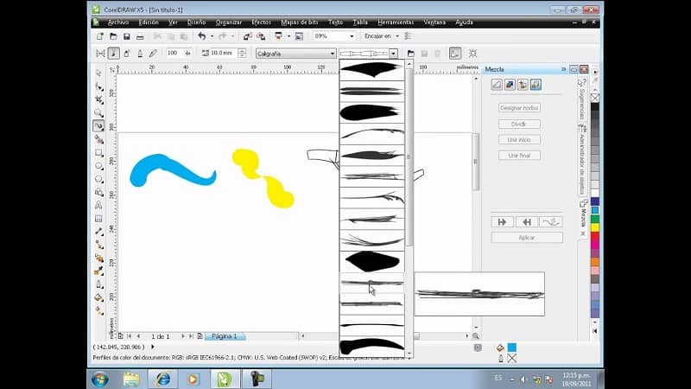
Task: Open Internet Explorer from the taskbar
Action: pyautogui.click(x=163, y=379)
